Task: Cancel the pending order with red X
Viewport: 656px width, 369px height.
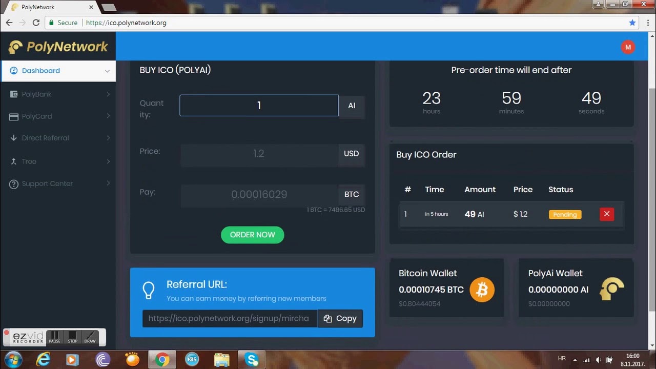Action: coord(606,214)
